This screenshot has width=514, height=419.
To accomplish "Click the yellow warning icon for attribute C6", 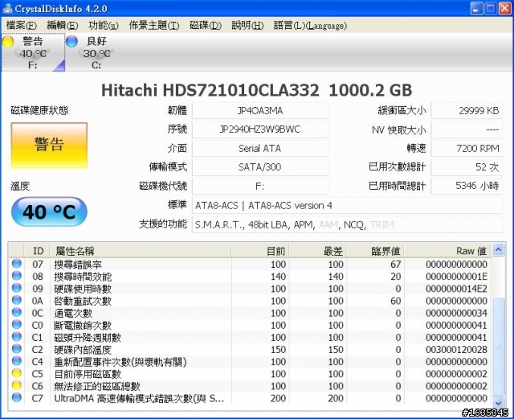I will point(16,385).
